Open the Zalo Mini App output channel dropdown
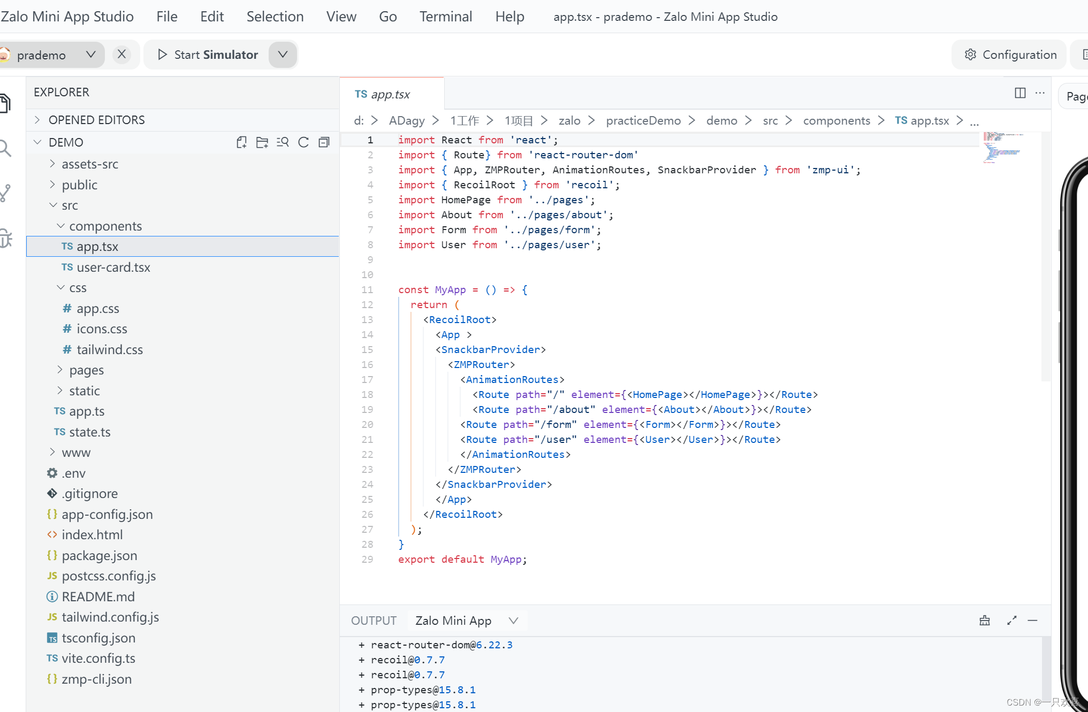Image resolution: width=1088 pixels, height=712 pixels. click(467, 621)
